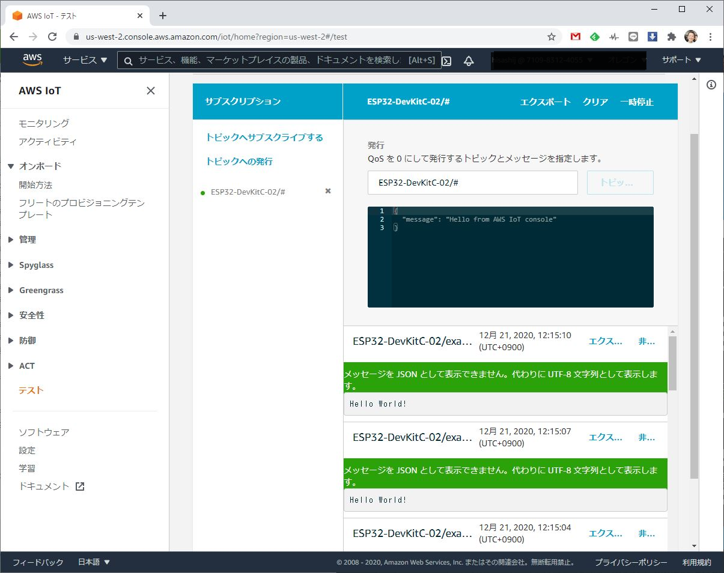Open Chrome three-dot menu
Screen dimensions: 724x573
click(710, 37)
